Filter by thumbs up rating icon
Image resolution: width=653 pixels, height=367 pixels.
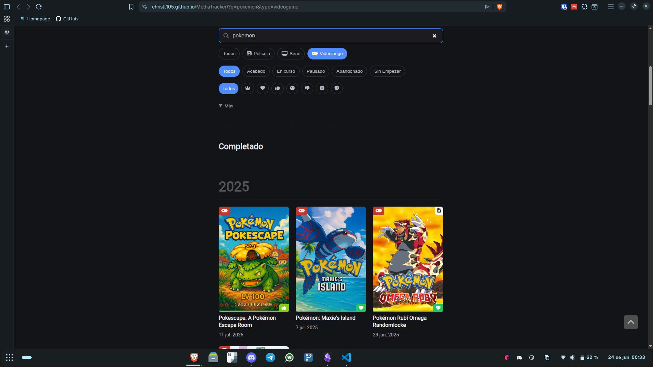(x=278, y=88)
